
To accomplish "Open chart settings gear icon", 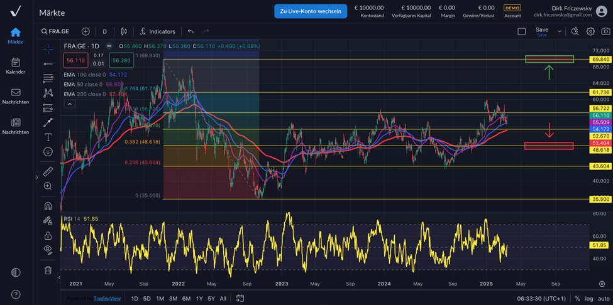I will [x=590, y=31].
